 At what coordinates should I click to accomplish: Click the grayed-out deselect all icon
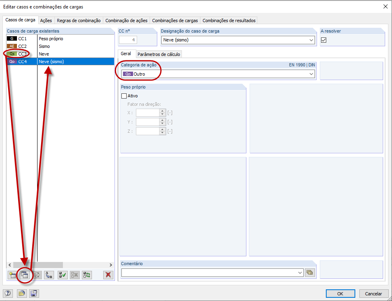(75, 275)
